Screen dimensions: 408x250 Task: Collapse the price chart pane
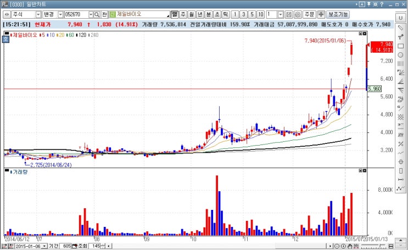(361, 34)
